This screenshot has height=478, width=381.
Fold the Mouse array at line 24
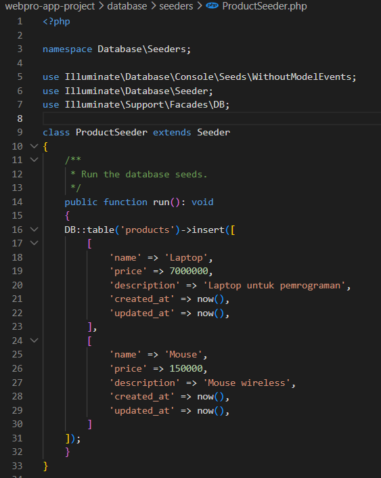click(x=34, y=340)
